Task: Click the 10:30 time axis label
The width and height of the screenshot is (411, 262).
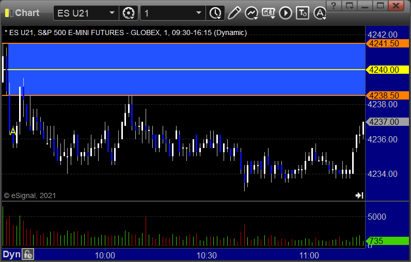Action: click(x=207, y=255)
